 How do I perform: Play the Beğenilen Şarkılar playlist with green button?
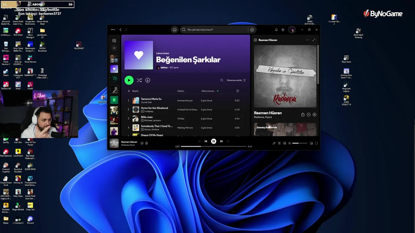coord(129,80)
